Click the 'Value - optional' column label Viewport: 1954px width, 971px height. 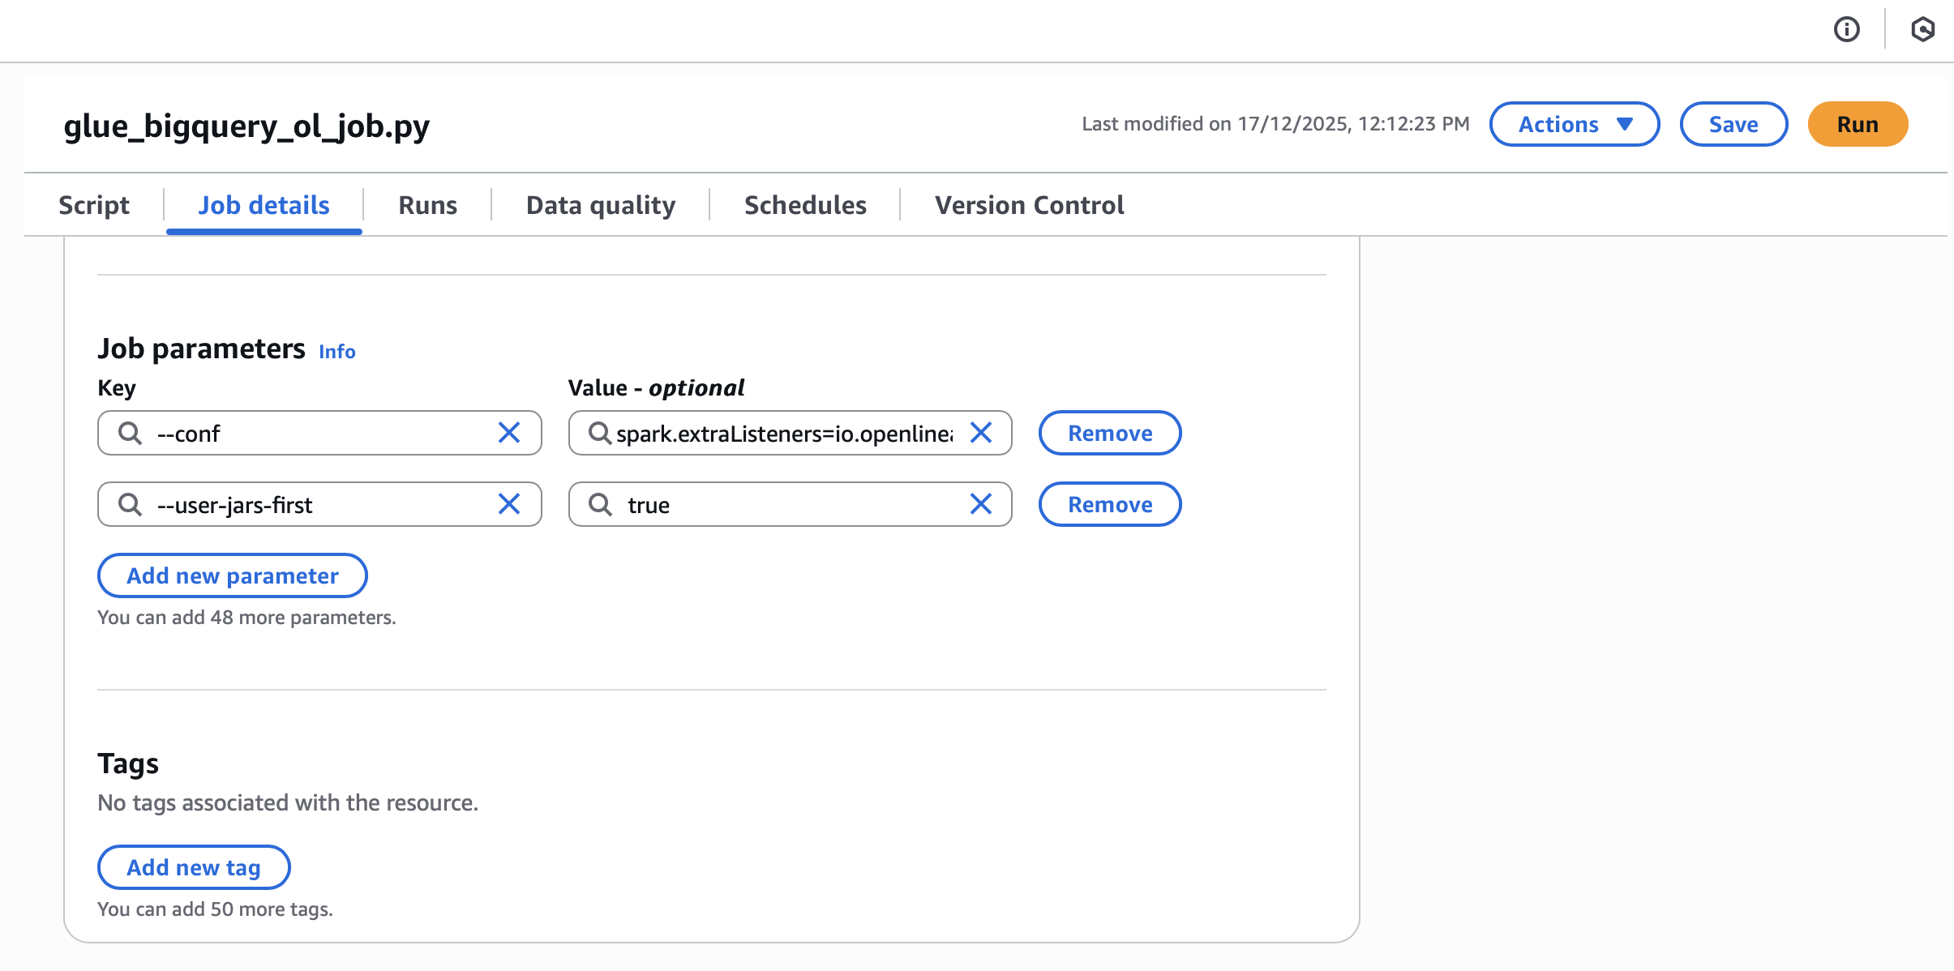pyautogui.click(x=656, y=388)
